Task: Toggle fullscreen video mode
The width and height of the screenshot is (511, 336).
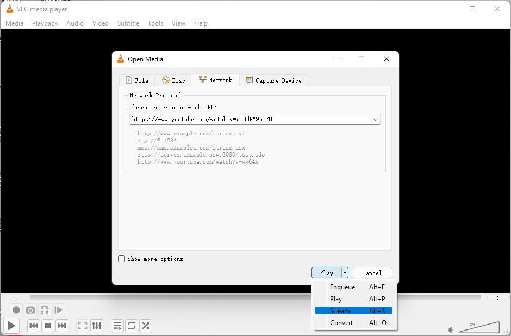Action: [x=83, y=326]
